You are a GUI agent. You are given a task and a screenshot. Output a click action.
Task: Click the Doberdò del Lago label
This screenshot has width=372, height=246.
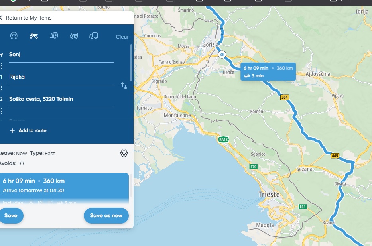(x=179, y=97)
